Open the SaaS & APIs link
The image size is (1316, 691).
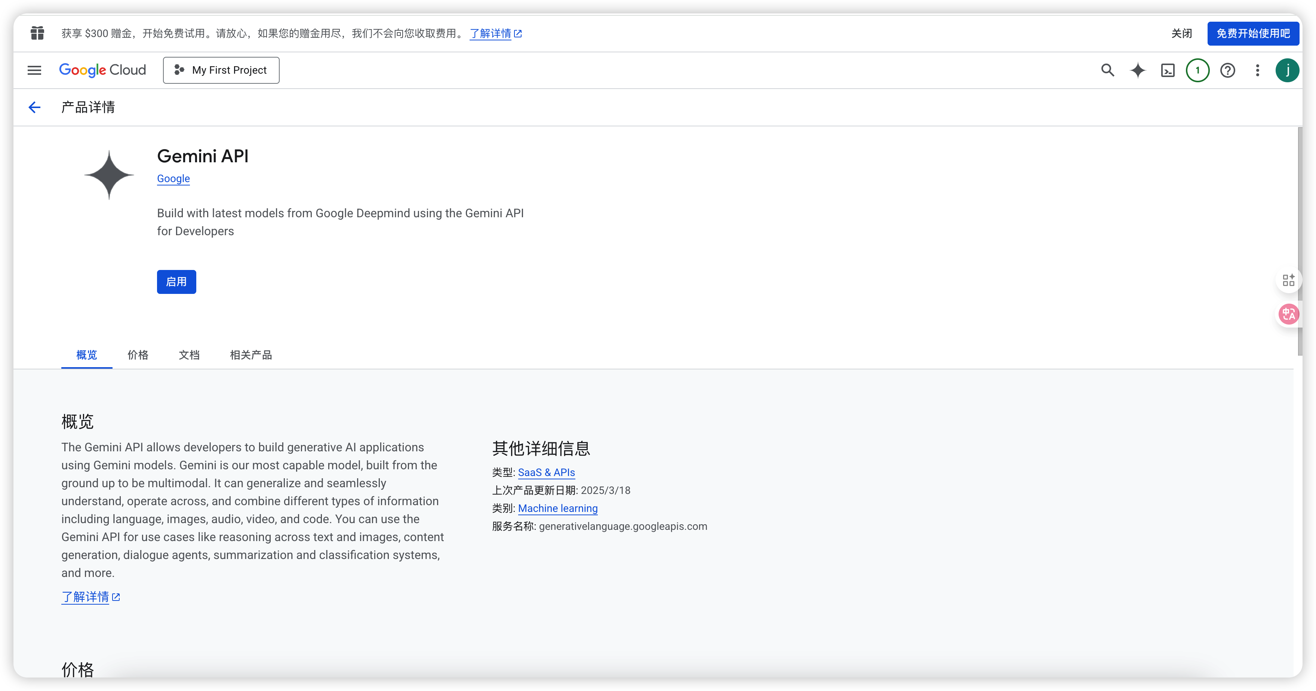coord(546,472)
